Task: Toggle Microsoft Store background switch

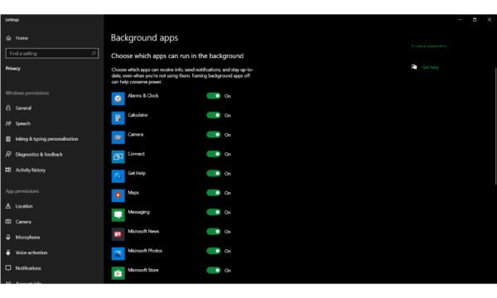Action: [214, 270]
